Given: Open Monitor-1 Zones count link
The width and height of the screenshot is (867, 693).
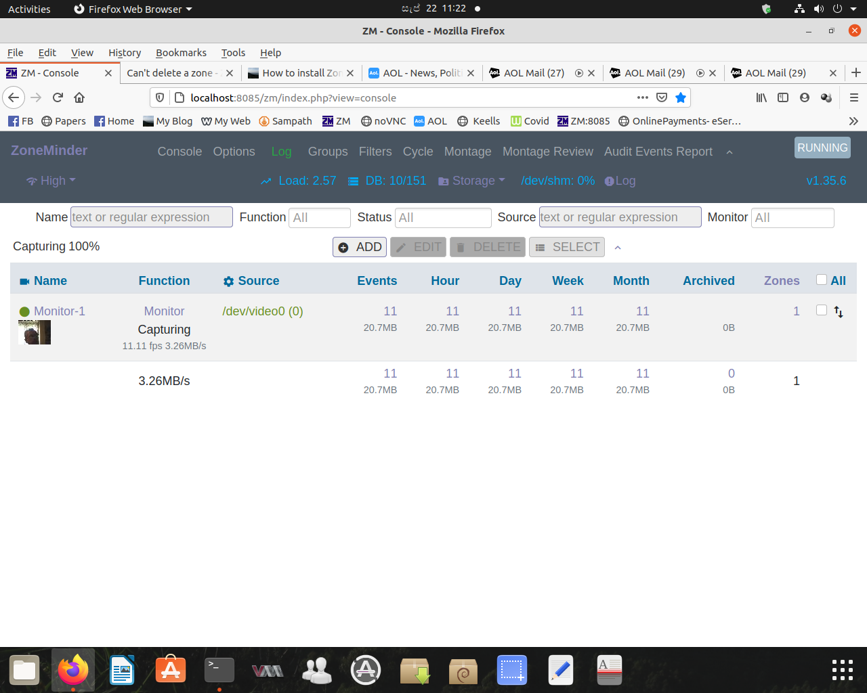Looking at the screenshot, I should tap(797, 311).
